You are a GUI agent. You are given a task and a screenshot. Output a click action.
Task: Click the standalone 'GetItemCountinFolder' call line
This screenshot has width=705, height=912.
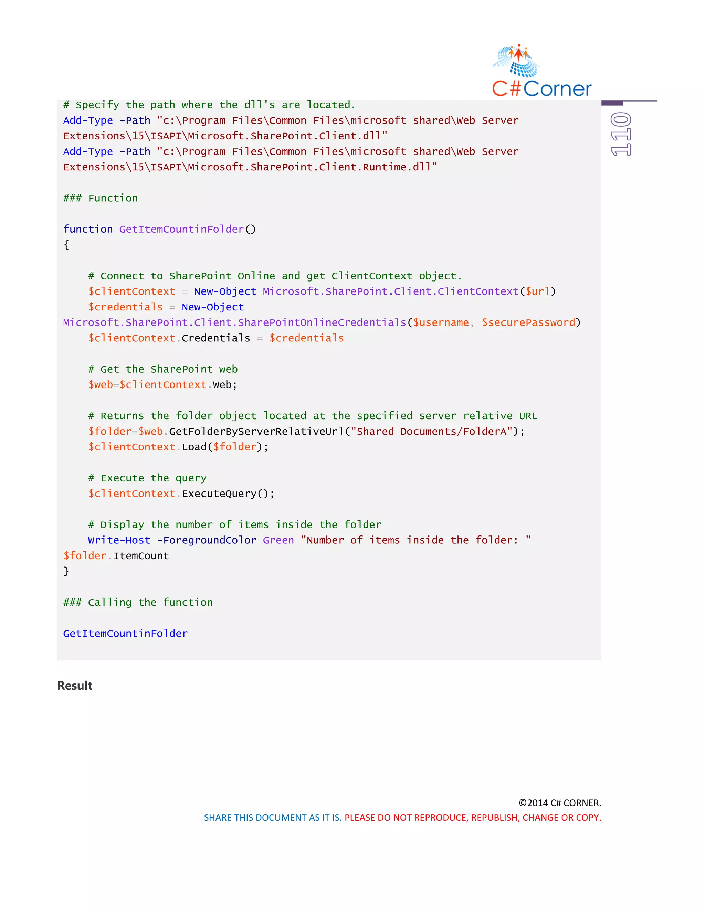(125, 634)
